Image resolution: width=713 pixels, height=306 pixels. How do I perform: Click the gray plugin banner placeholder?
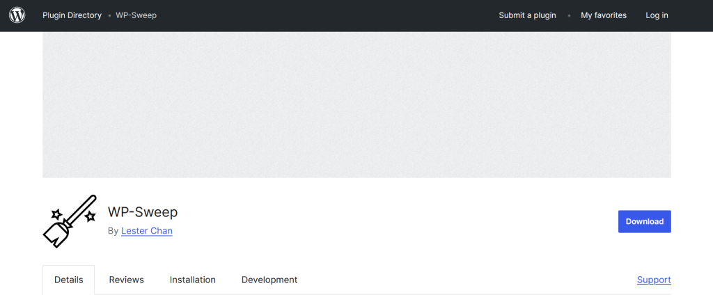click(356, 104)
